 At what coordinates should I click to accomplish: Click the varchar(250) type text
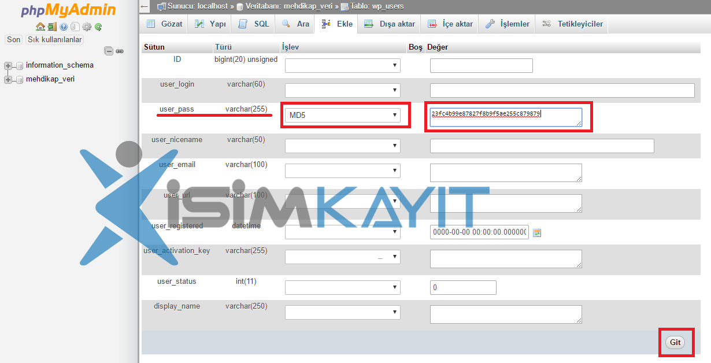pyautogui.click(x=246, y=306)
